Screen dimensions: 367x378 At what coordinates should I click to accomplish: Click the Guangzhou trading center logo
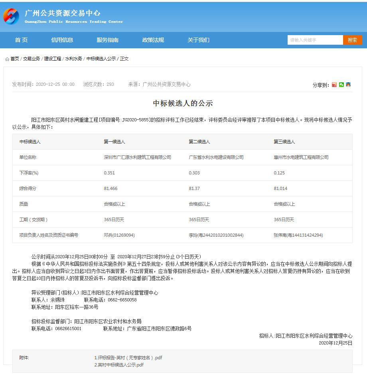(11, 16)
